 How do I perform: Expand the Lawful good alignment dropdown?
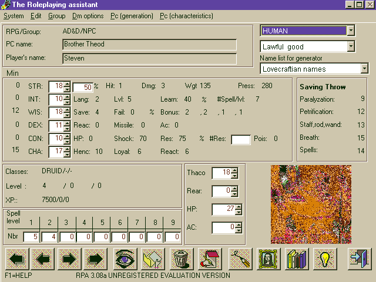click(x=351, y=46)
